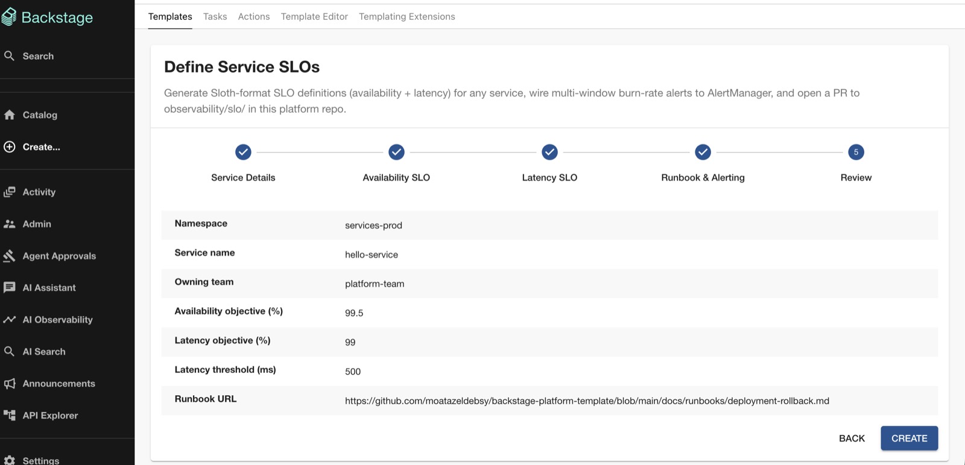The height and width of the screenshot is (465, 965).
Task: Click the Availability SLO step label
Action: (396, 178)
